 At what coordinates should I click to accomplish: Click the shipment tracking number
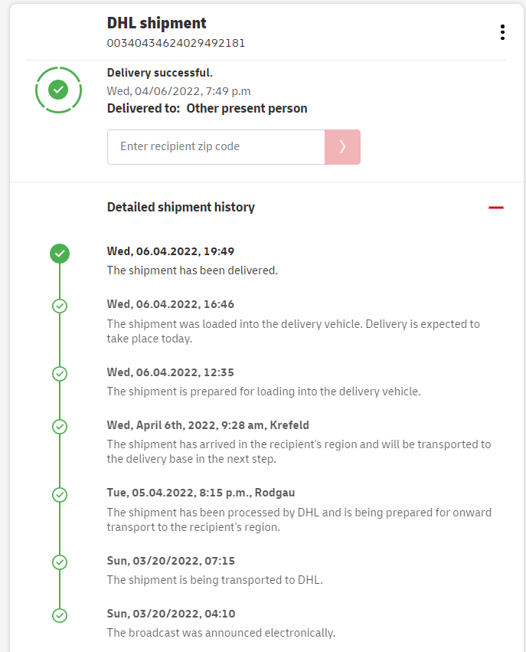point(176,43)
